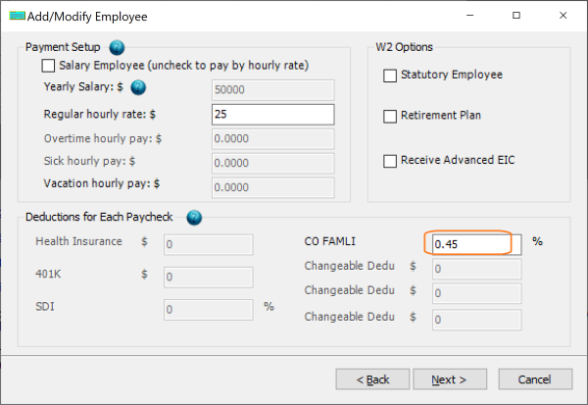
Task: Click the Sick hourly pay field
Action: 272,163
